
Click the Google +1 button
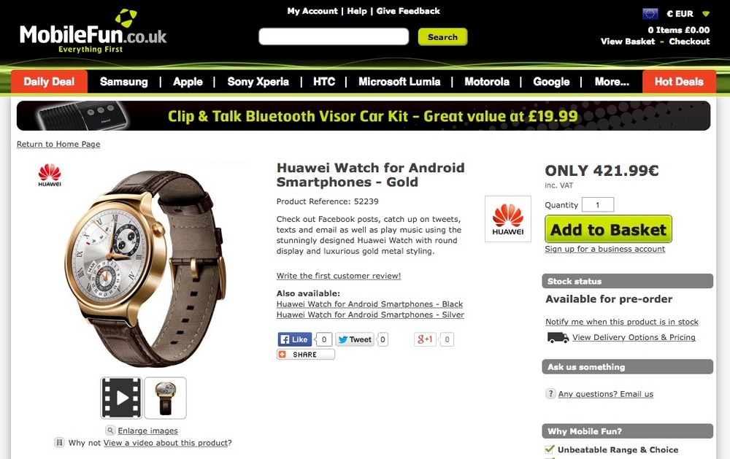pyautogui.click(x=425, y=339)
